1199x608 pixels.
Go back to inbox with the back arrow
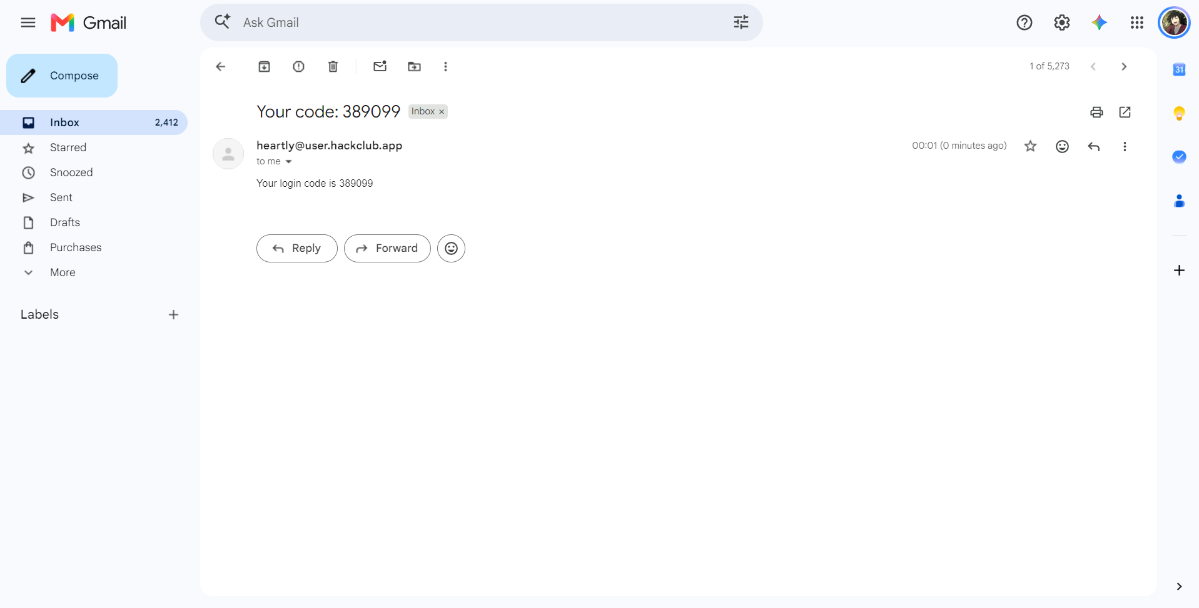click(221, 67)
